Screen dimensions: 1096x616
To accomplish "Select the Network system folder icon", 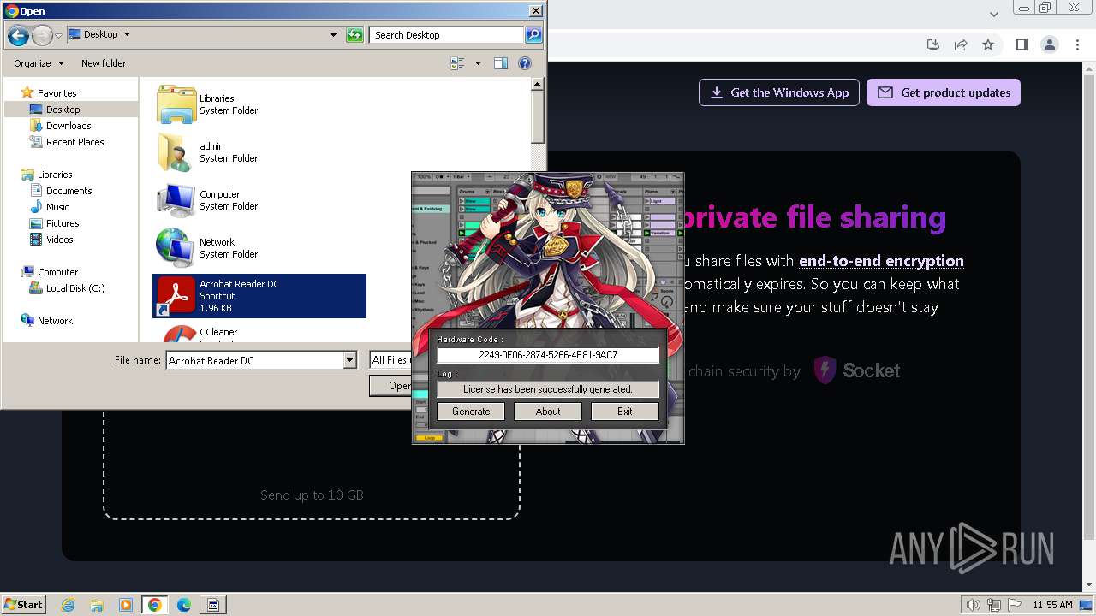I will [x=176, y=248].
